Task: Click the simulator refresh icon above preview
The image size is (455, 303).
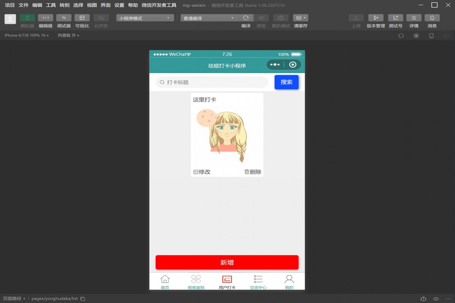Action: tap(401, 35)
